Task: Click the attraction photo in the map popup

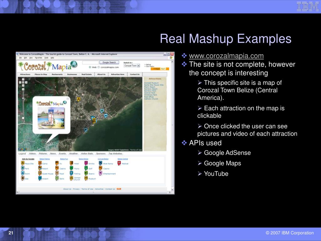Action: point(51,118)
